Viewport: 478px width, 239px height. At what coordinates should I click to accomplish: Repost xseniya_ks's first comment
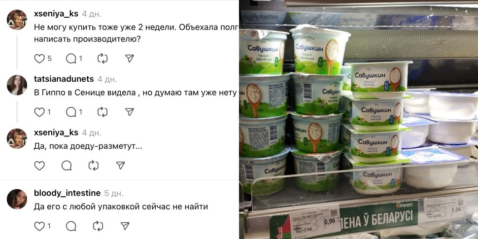[x=102, y=59]
